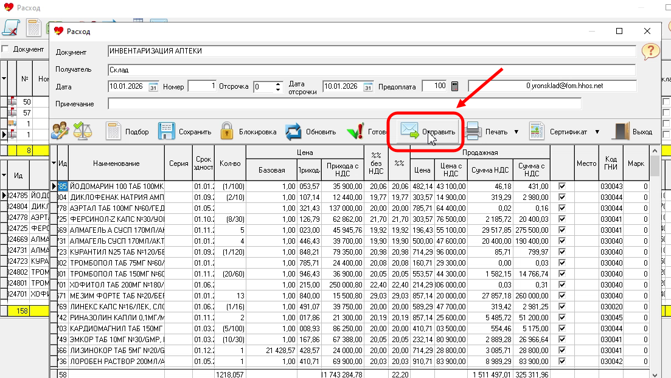Expand the Печать dropdown arrow
Screen dimensions: 671x378
(516, 132)
